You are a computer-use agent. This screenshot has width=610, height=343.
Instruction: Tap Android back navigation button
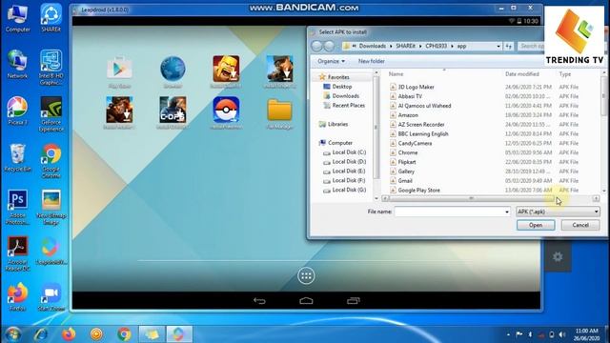point(259,301)
